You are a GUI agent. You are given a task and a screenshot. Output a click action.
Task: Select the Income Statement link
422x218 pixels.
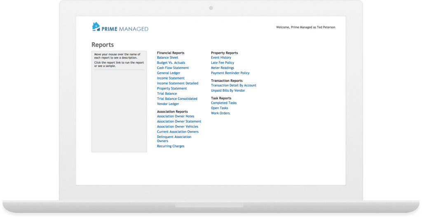pos(171,78)
